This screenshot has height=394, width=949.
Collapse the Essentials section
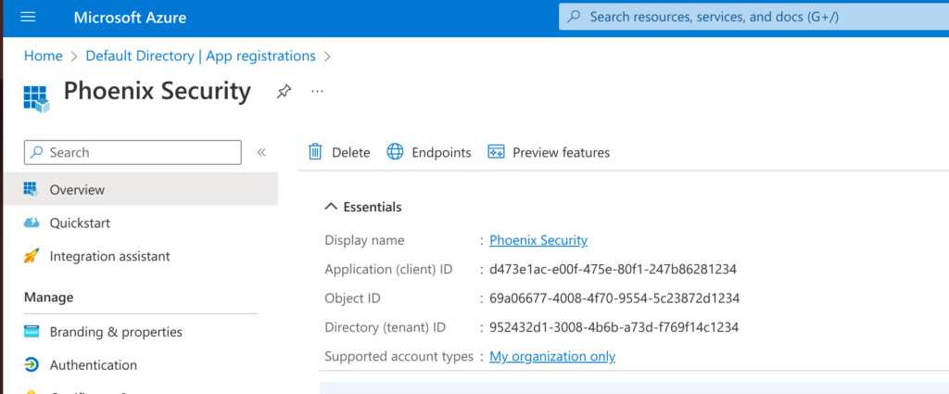(x=363, y=207)
